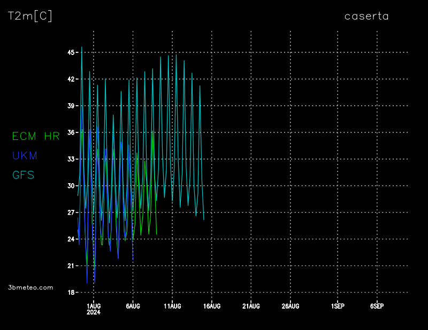Click the 11AUG date tick label
Screen dimensions: 428x330
172,306
